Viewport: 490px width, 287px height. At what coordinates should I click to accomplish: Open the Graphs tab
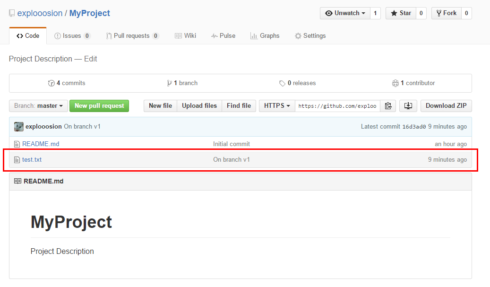tap(265, 36)
